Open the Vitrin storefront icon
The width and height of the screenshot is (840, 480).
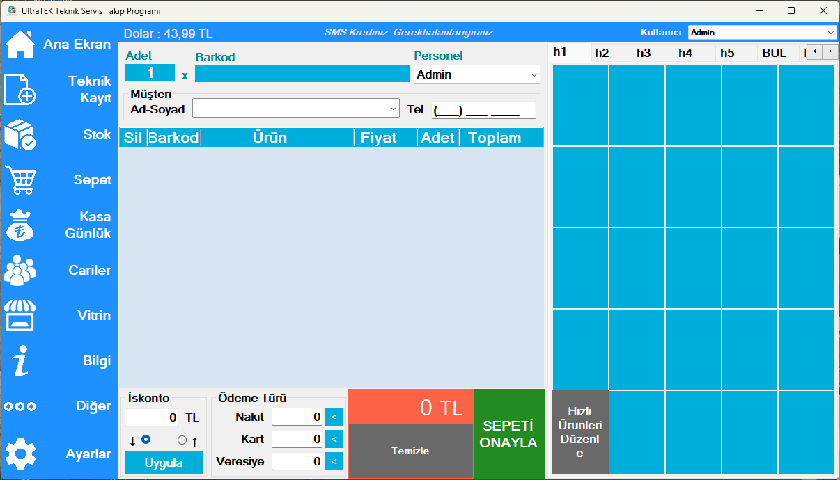[x=20, y=316]
